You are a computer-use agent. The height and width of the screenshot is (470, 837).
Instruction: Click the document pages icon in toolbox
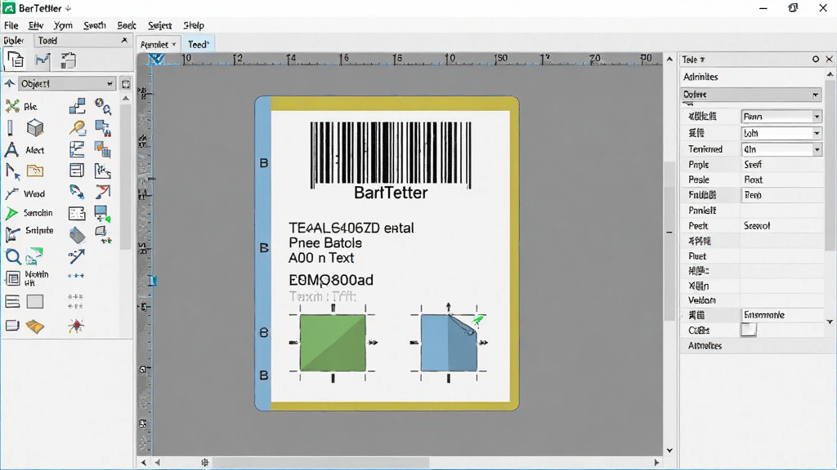15,60
